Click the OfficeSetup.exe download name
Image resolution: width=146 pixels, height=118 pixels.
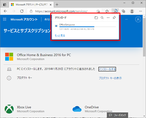click(67, 25)
